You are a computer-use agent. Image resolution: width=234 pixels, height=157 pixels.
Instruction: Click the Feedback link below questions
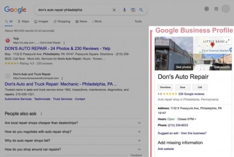136,155
